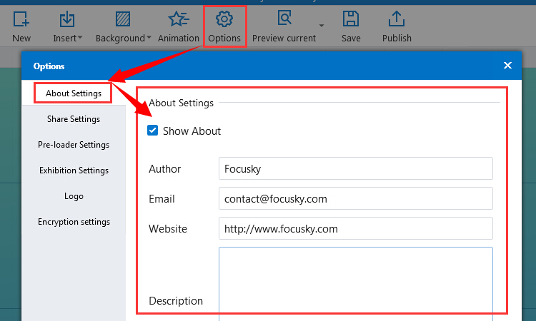
Task: Select the About Settings tab
Action: (74, 93)
